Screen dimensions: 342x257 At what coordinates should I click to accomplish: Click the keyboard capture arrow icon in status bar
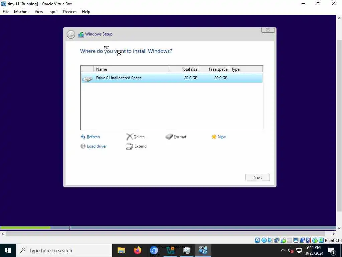click(321, 240)
